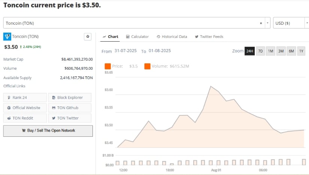Click Buy / Sell The Open Network button
Screen dimensions: 309x175
48,131
